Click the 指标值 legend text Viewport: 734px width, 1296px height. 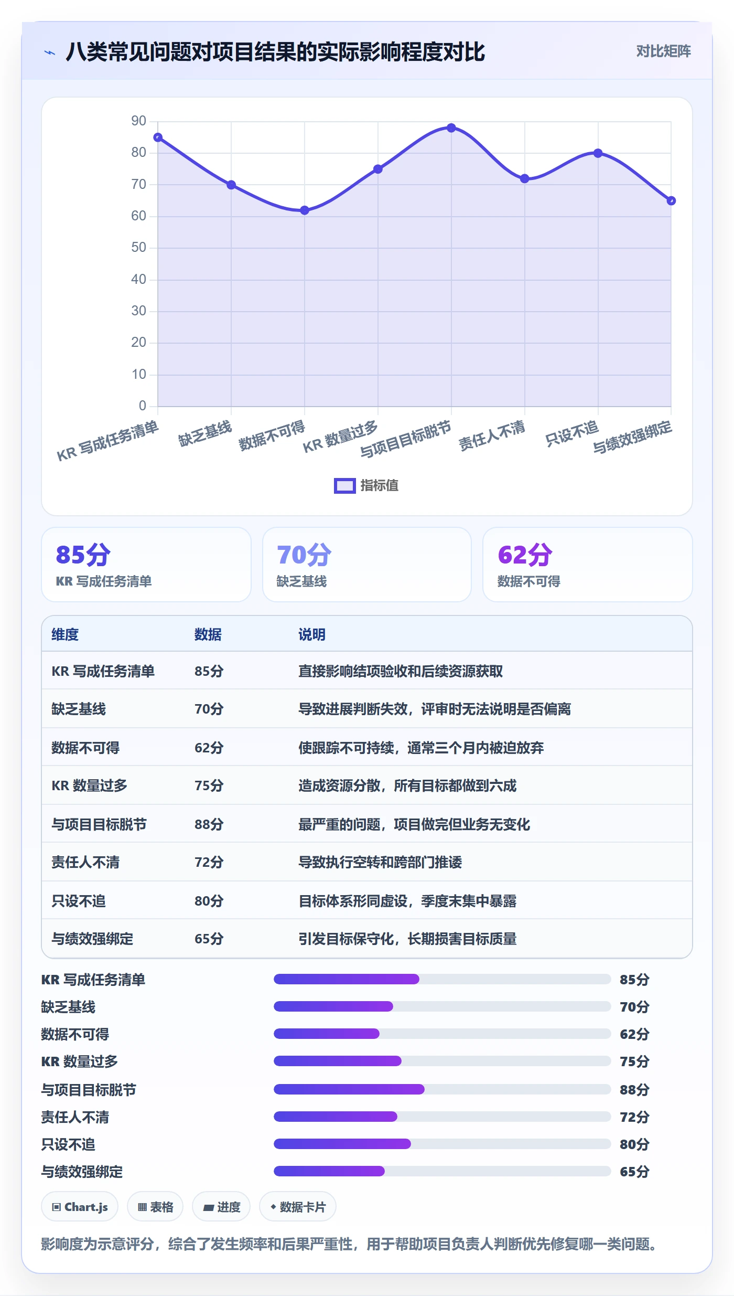(x=379, y=485)
